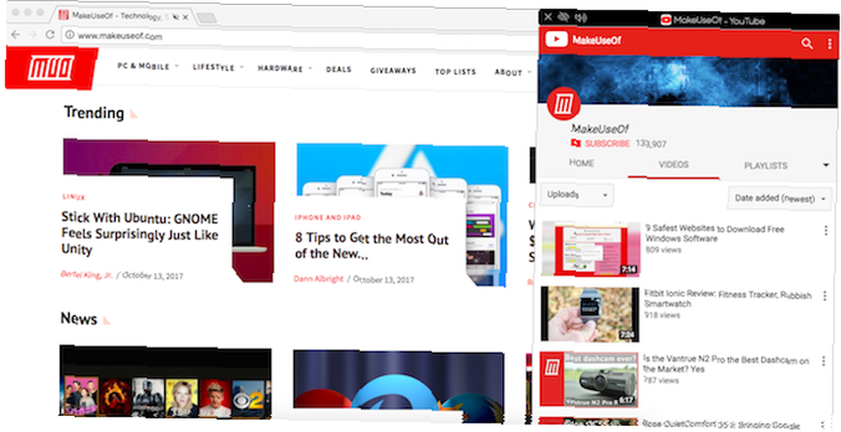
Task: Click the 9 Safest Websites video thumbnail
Action: coord(590,248)
